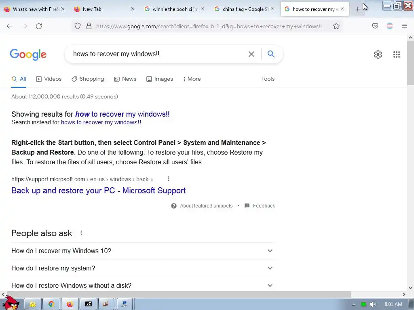The height and width of the screenshot is (310, 414).
Task: Clear the search query with X
Action: tap(251, 54)
